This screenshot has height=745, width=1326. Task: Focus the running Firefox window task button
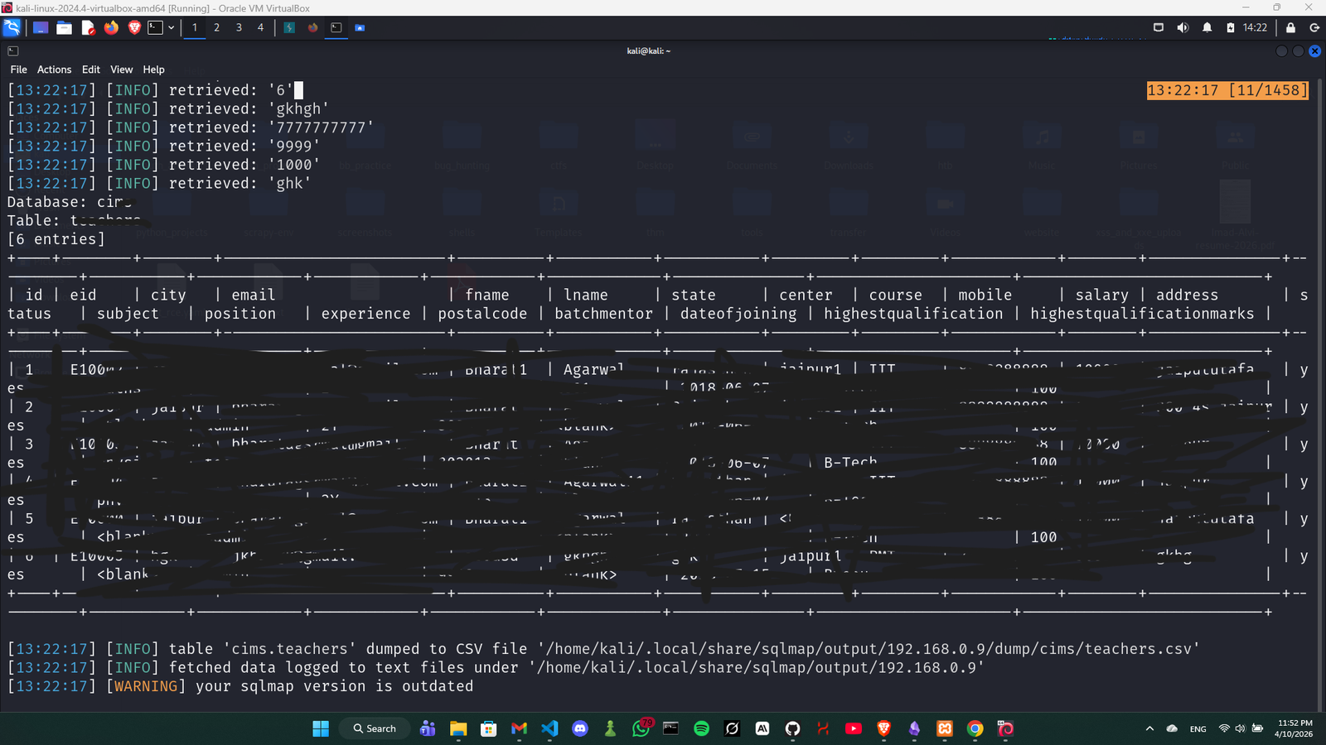click(313, 27)
